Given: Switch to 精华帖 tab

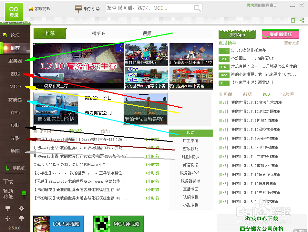Looking at the screenshot, I should click(98, 34).
